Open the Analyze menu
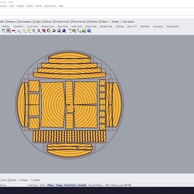Image resolution: width=194 pixels, height=194 pixels. click(20, 6)
